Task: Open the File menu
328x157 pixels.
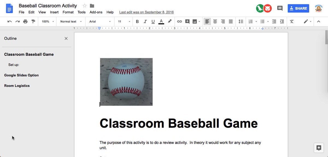Action: (x=22, y=12)
